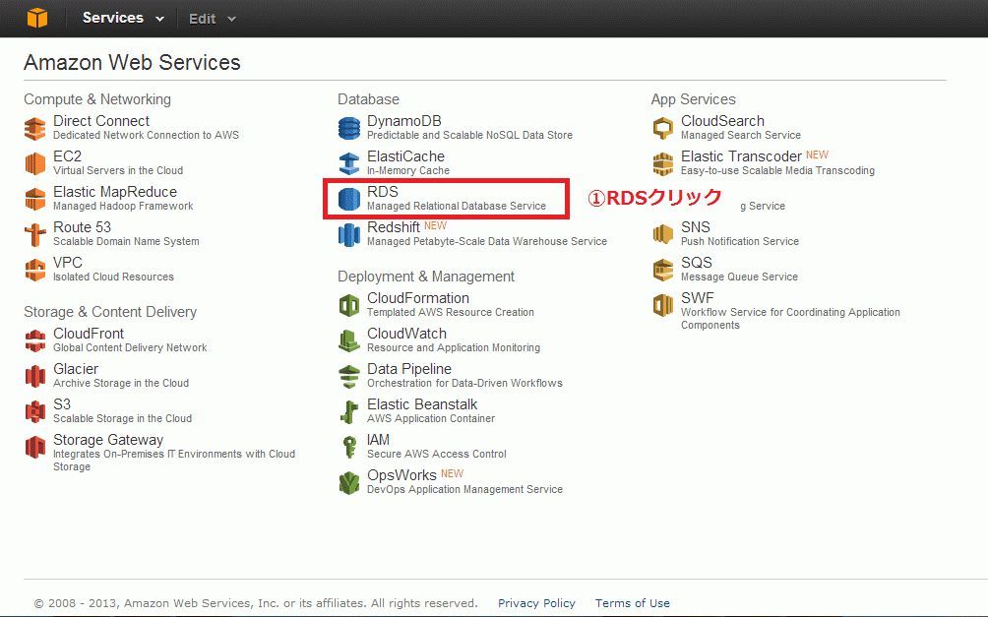Click the Elastic MapReduce icon
988x617 pixels.
[35, 199]
